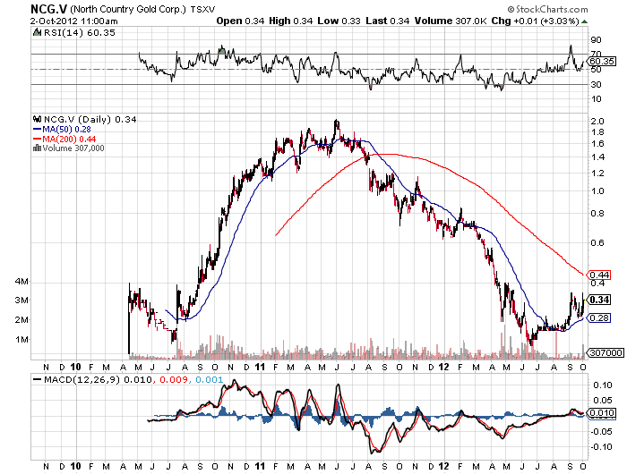Click the 10 level on the RSI axis
Screen dimensions: 627x474
596,99
